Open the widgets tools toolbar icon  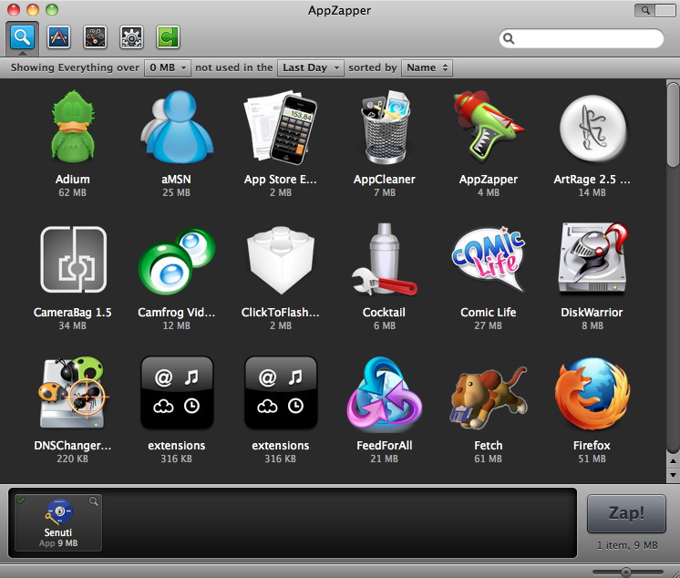coord(95,37)
